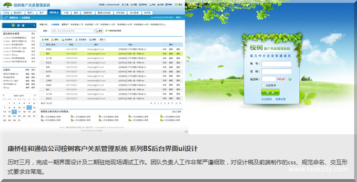Go to next page in pagination
The width and height of the screenshot is (357, 182).
176,103
